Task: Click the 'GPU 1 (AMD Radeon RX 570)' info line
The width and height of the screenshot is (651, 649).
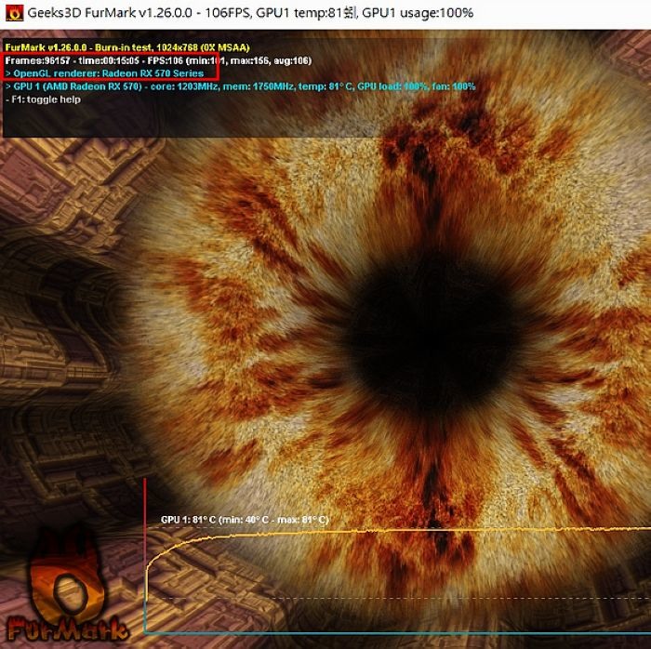Action: pos(240,86)
